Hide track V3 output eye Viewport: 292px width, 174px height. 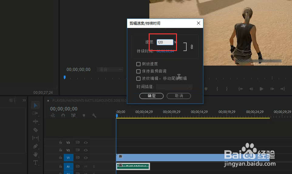86,142
